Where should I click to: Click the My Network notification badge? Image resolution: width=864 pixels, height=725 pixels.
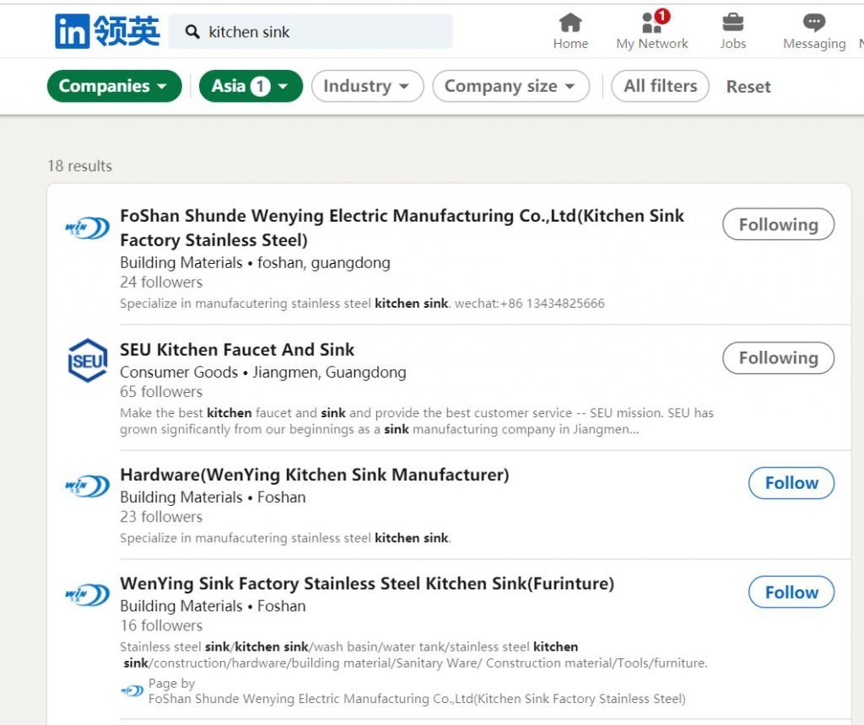pos(661,16)
